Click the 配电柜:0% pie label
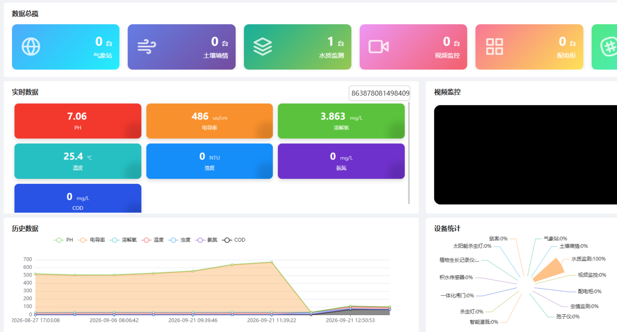 coord(590,291)
